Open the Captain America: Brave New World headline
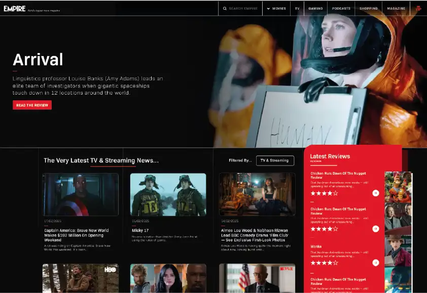This screenshot has width=427, height=293. (77, 235)
